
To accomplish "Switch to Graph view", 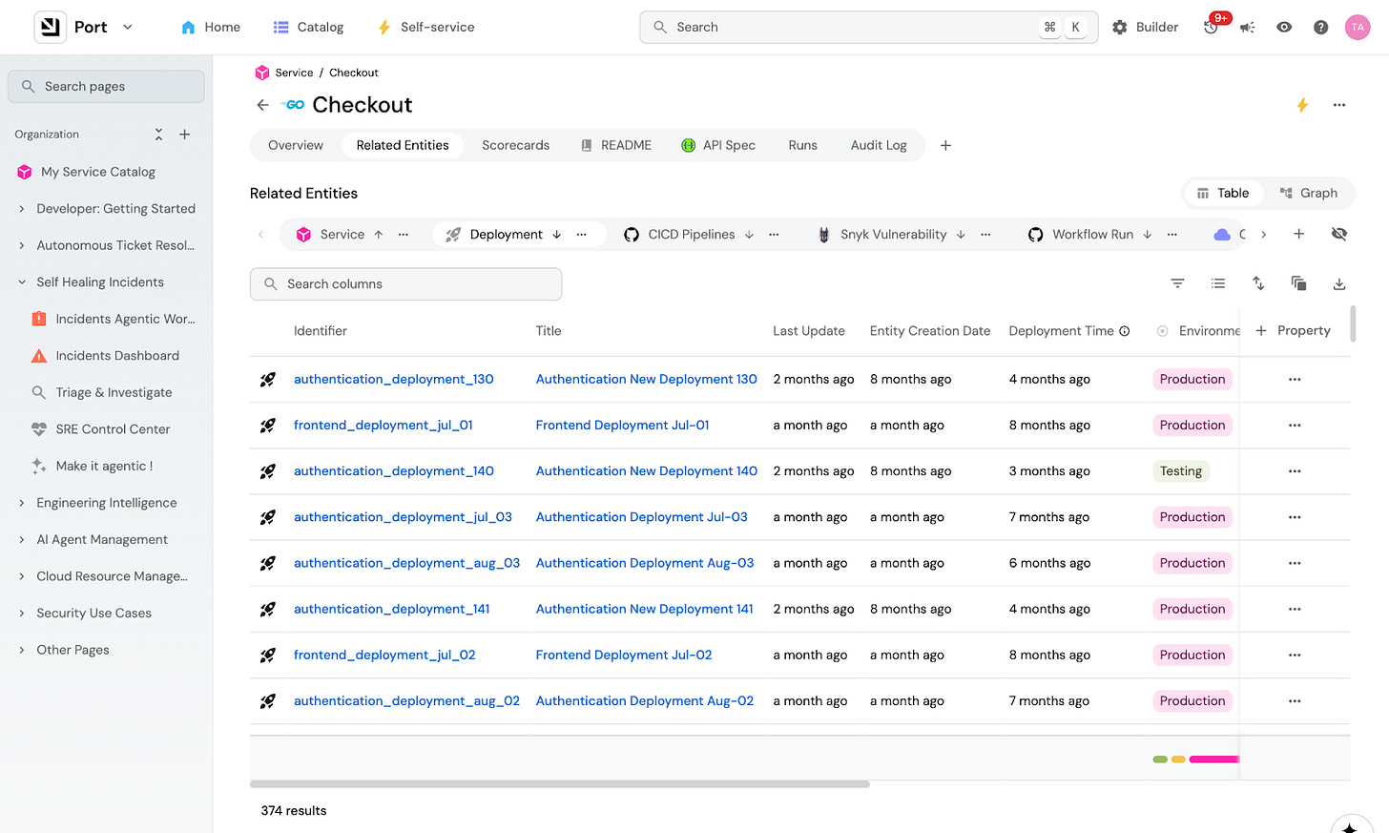I will click(x=1309, y=193).
